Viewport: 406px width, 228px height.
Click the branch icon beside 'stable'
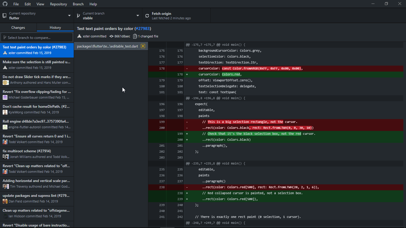click(x=78, y=15)
